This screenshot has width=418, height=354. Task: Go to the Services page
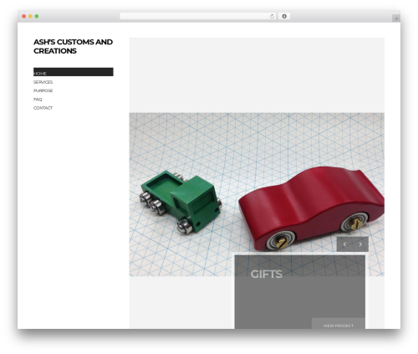[43, 82]
